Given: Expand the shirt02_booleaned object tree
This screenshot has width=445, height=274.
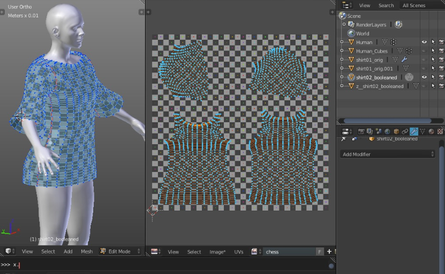Looking at the screenshot, I should pos(342,77).
